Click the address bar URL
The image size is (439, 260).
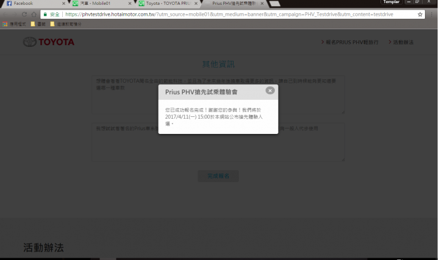point(229,14)
